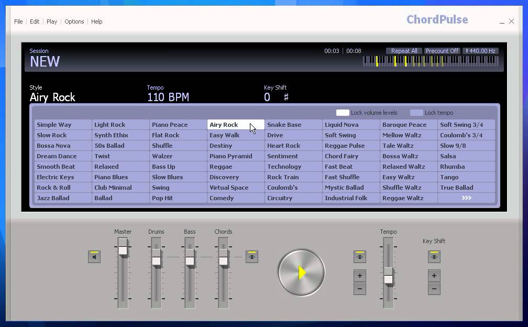Select the Circuitry style
This screenshot has width=528, height=327.
[293, 198]
